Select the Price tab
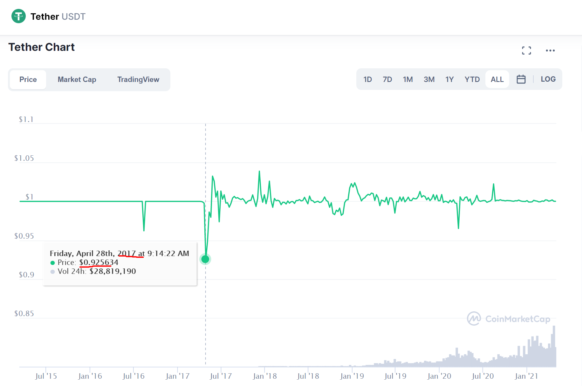582x386 pixels. [28, 79]
